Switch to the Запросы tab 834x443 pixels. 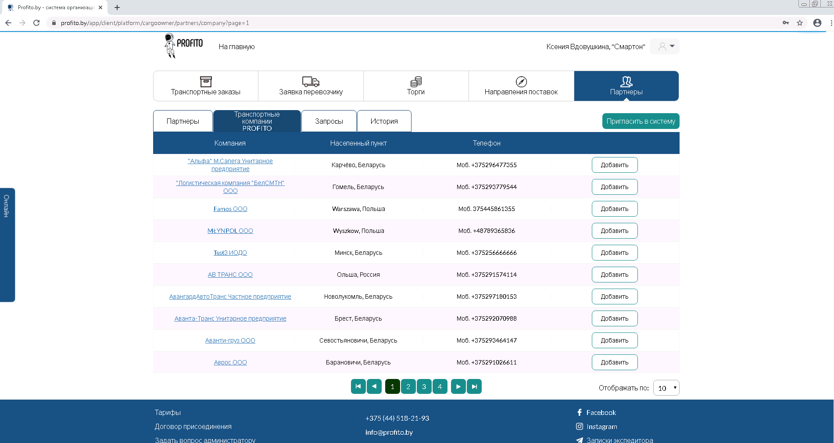tap(329, 121)
